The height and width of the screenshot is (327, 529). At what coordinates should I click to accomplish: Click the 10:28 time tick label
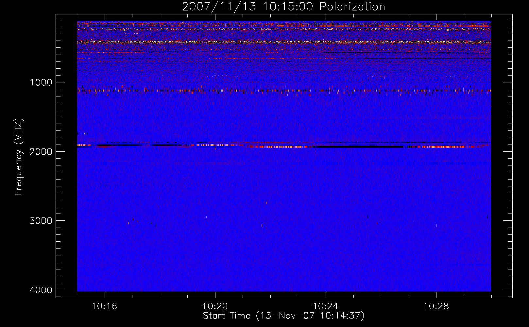coord(436,306)
